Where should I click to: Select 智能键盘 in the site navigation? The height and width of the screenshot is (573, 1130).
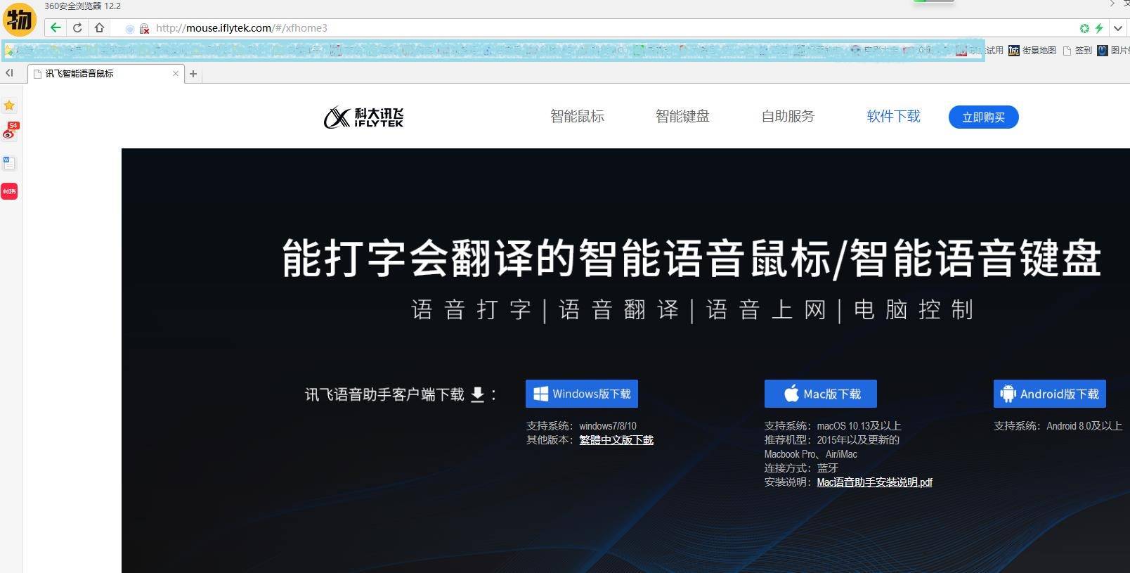[x=682, y=117]
